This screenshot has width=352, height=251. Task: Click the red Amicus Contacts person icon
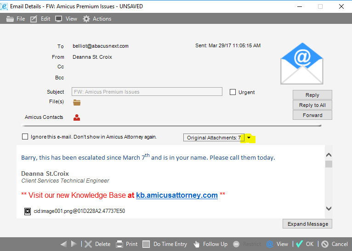pos(77,117)
